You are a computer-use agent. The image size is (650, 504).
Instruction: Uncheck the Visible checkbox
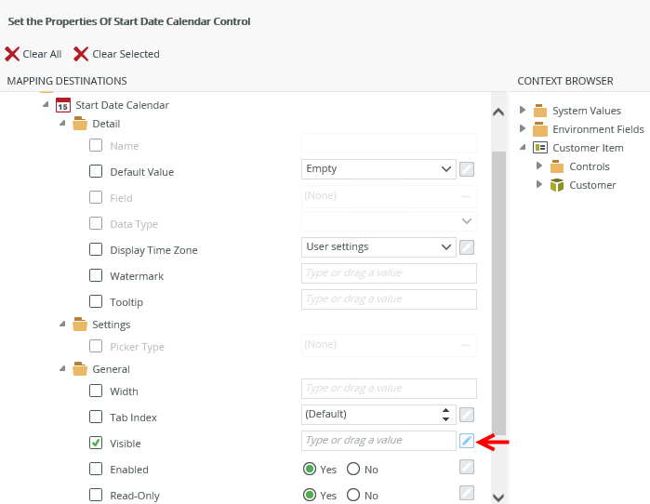point(96,444)
